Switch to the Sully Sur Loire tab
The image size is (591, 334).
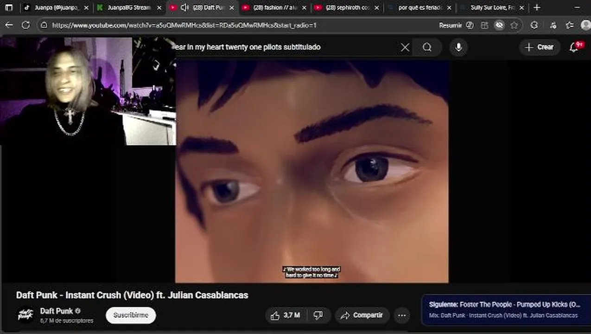tap(492, 7)
